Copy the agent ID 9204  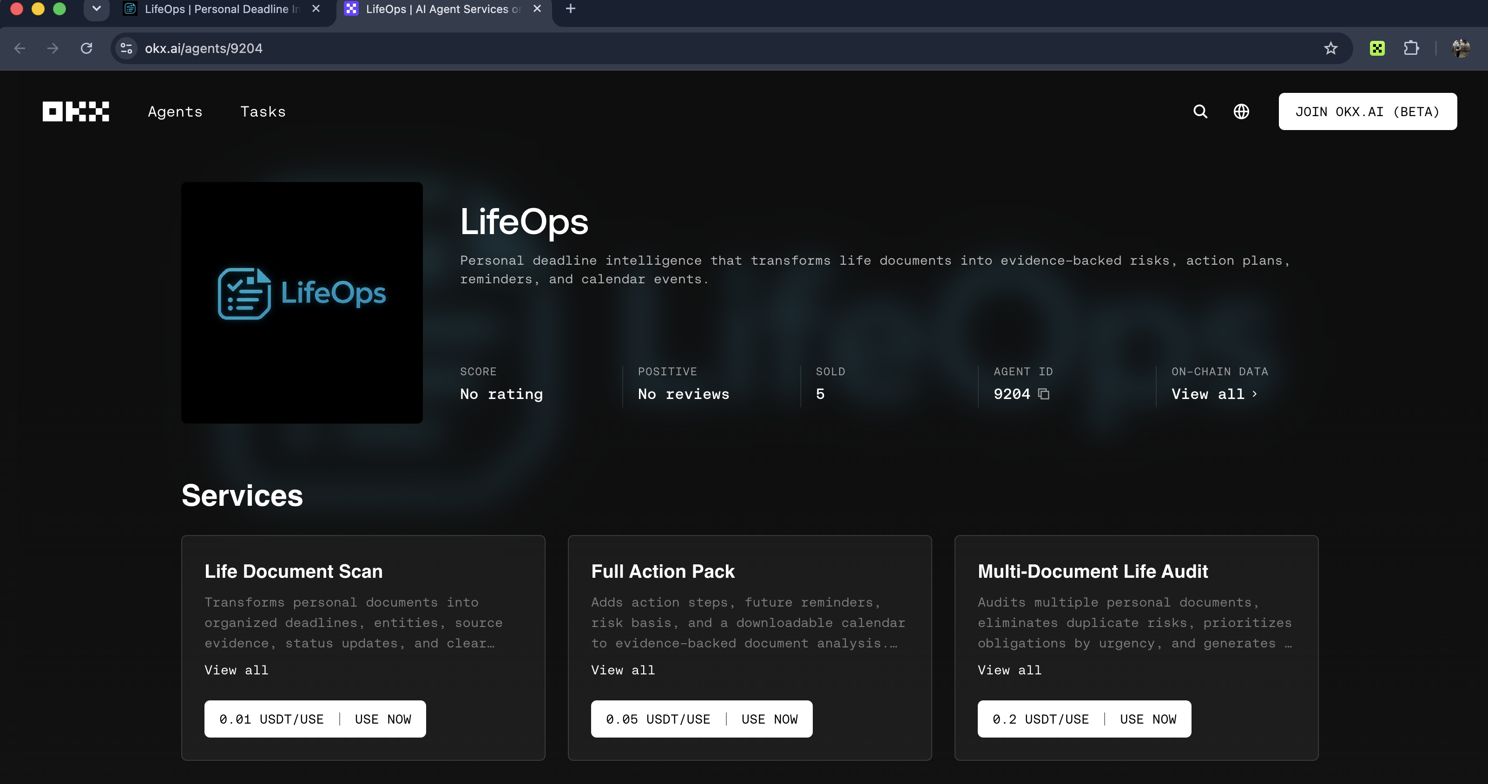coord(1044,394)
